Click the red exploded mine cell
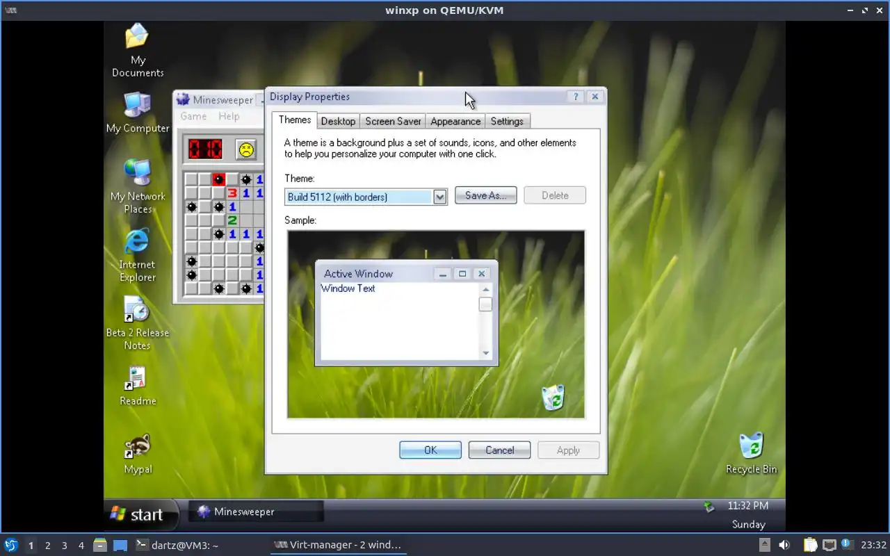 tap(218, 179)
